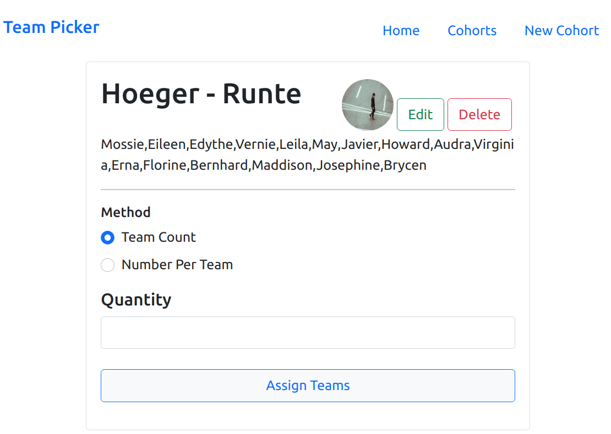The width and height of the screenshot is (611, 434).
Task: Click the Team Picker logo
Action: point(51,26)
